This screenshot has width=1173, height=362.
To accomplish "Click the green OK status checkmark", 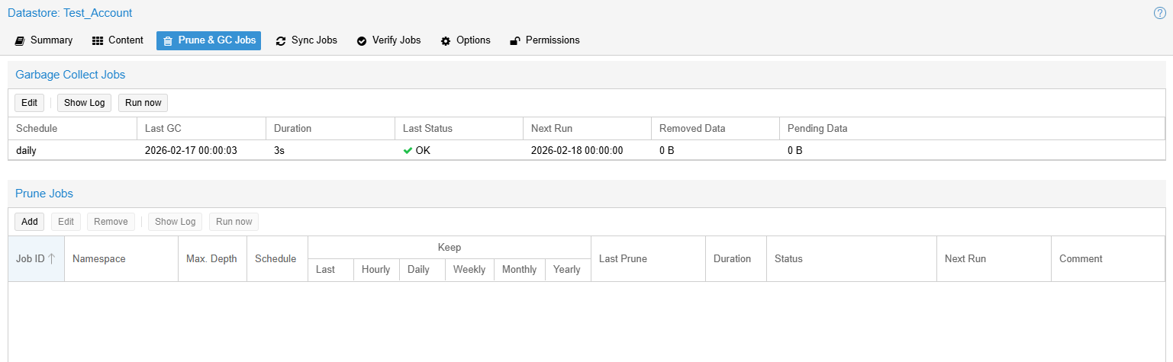I will [x=408, y=151].
